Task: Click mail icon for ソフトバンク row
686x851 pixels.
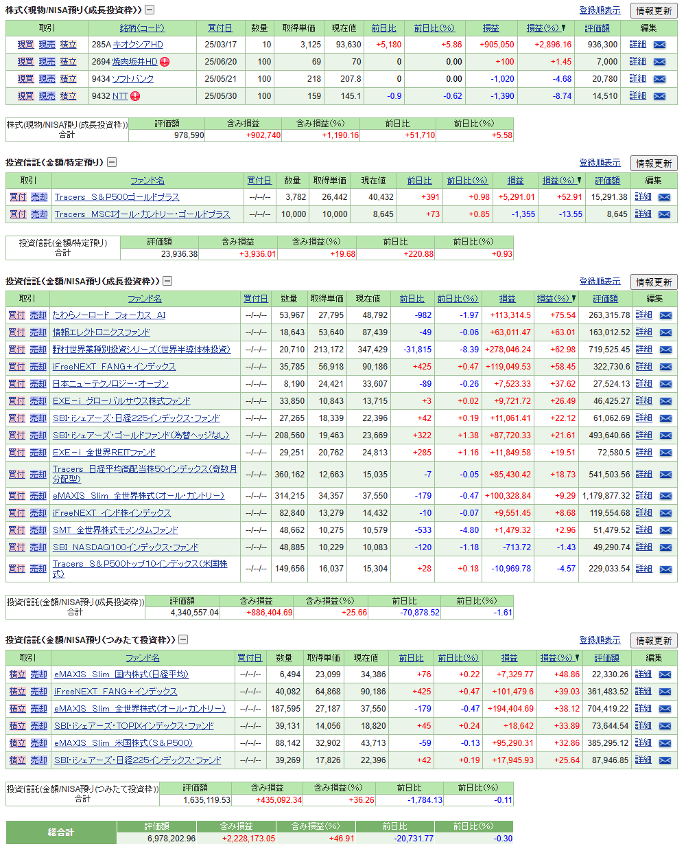Action: 659,79
